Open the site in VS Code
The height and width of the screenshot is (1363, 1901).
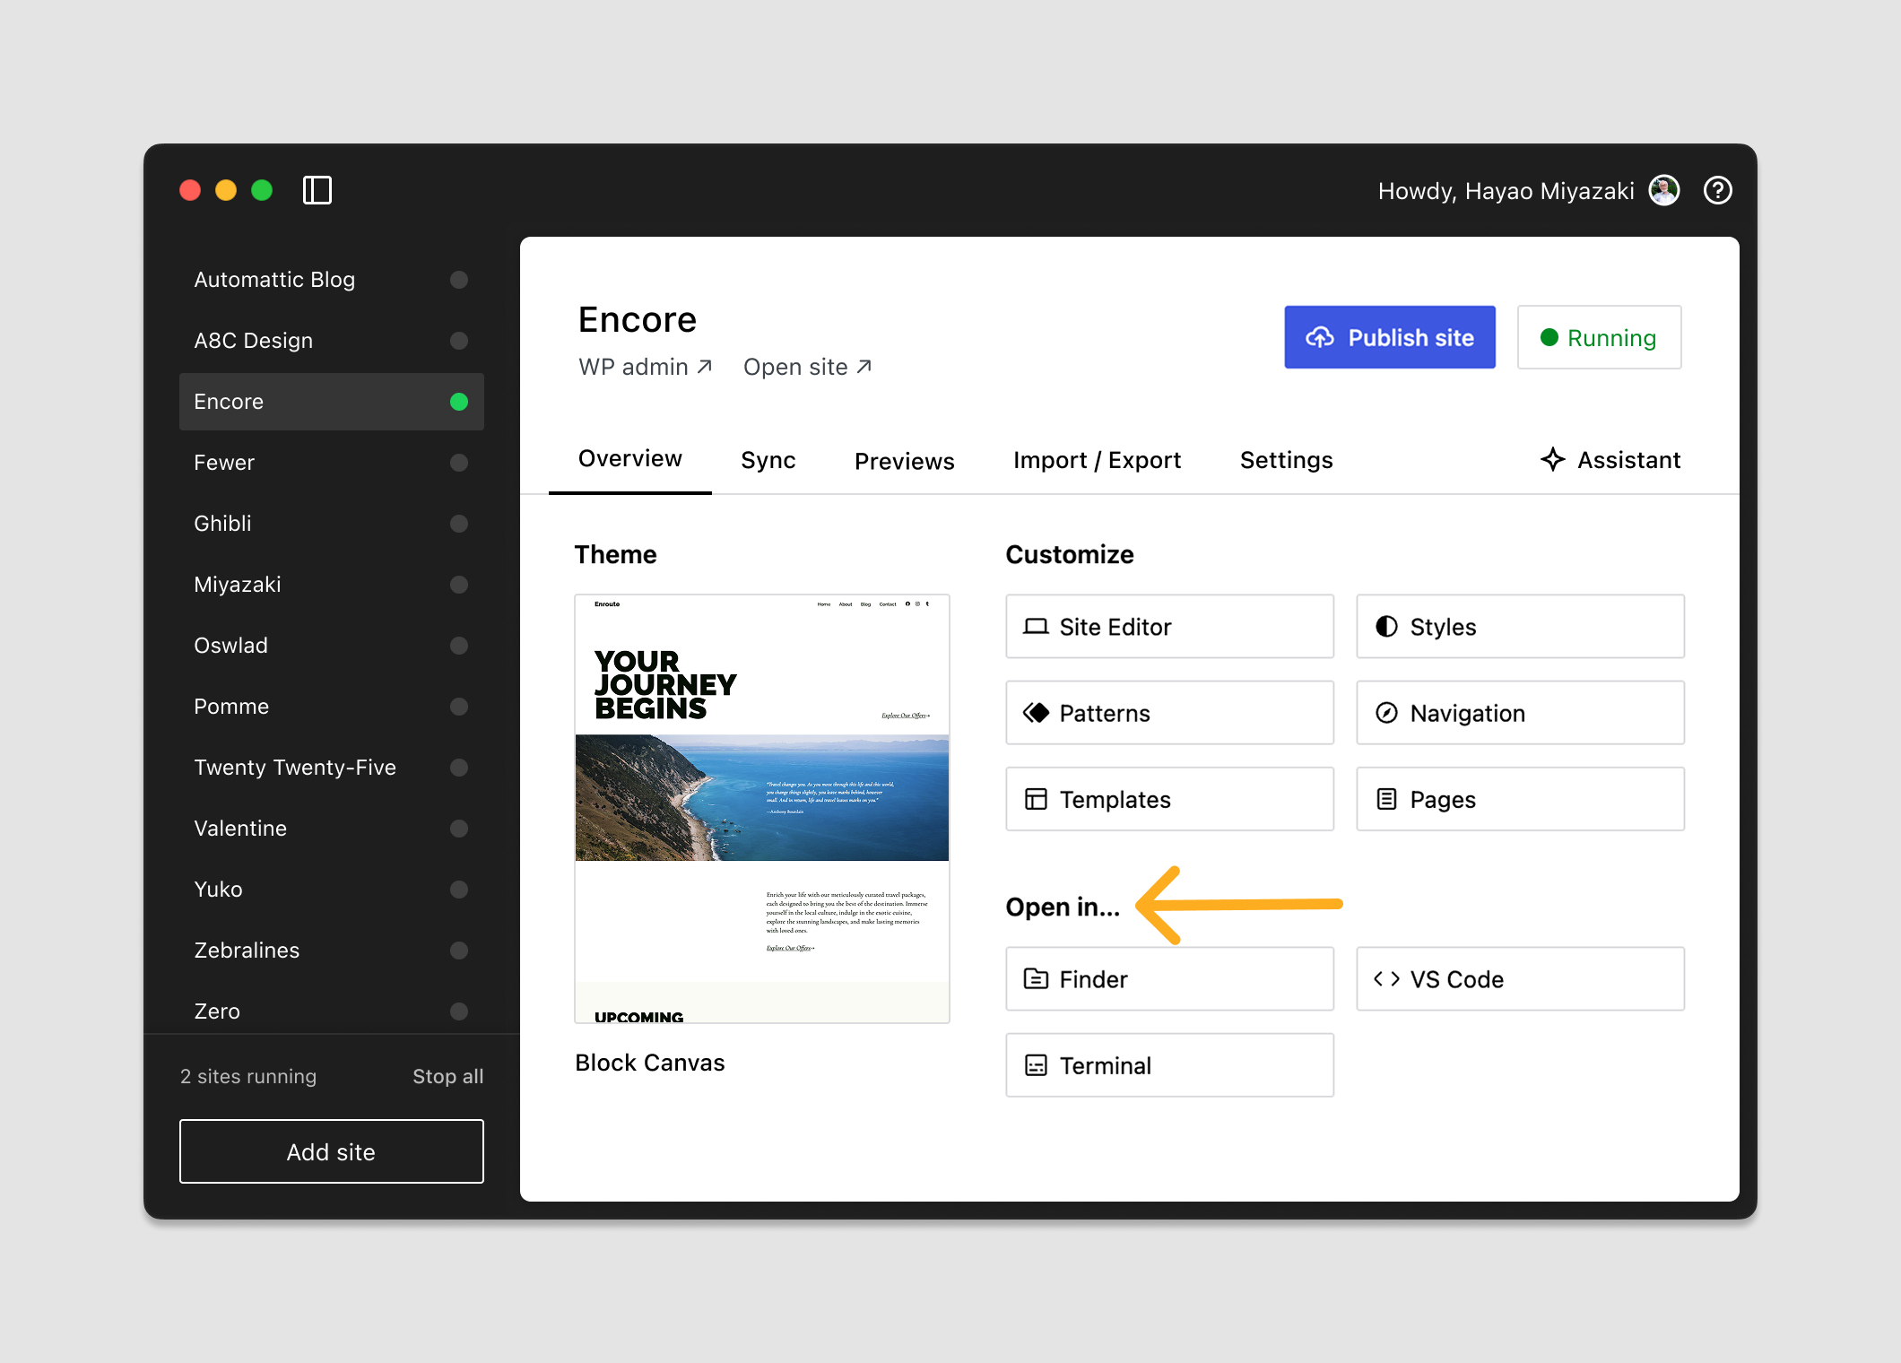pos(1519,978)
